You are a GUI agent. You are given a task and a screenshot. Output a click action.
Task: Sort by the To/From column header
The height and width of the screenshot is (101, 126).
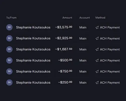(x=11, y=18)
